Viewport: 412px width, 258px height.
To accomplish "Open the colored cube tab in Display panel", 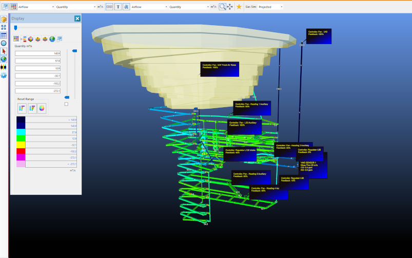I will tap(30, 39).
